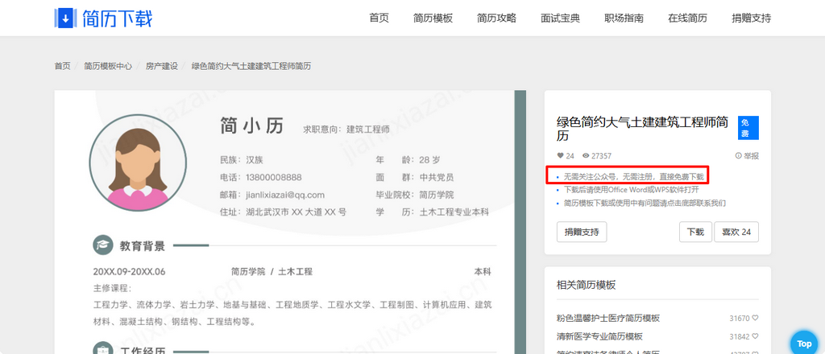Click the email jianlixiazai@qq.com text
The image size is (825, 354).
click(285, 195)
